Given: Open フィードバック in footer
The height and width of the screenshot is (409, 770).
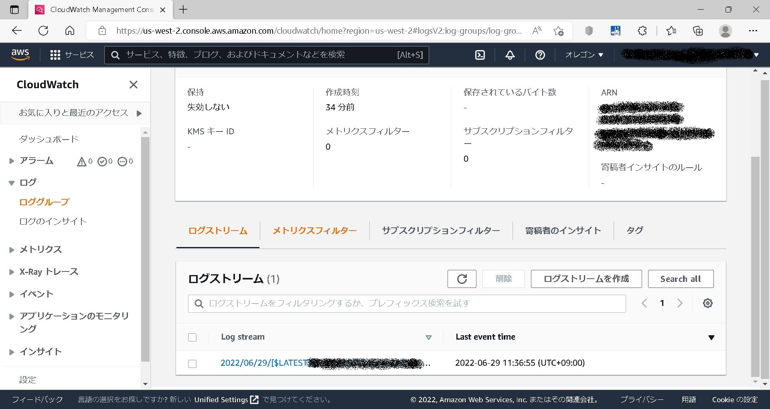Looking at the screenshot, I should click(x=37, y=400).
